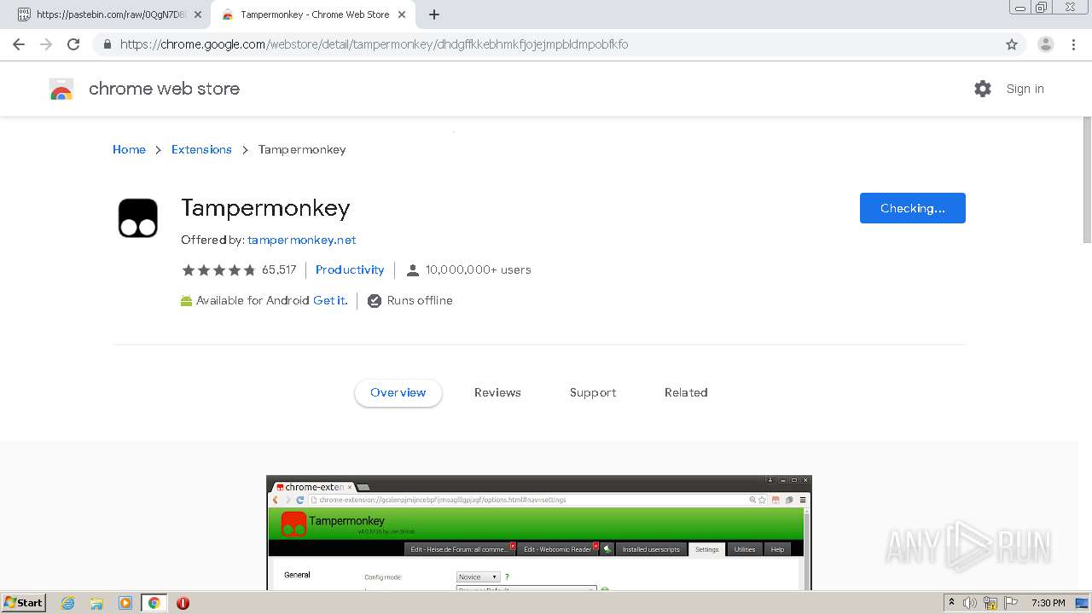View site security lock icon info
This screenshot has width=1092, height=614.
pos(107,44)
